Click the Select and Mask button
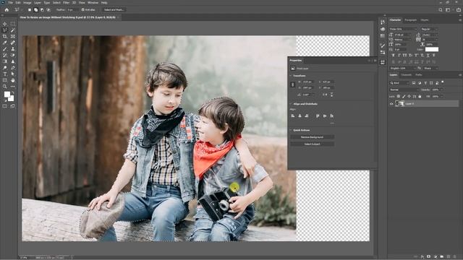463x260 pixels. click(114, 9)
